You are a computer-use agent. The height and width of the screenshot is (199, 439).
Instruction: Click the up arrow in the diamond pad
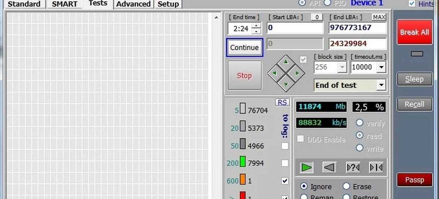click(286, 62)
